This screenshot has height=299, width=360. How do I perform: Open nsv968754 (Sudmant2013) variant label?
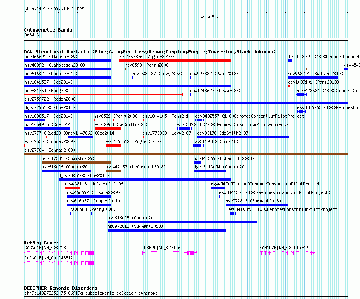pos(316,74)
